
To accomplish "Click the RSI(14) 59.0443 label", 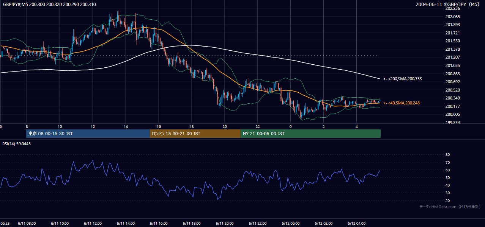I will 16,144.
